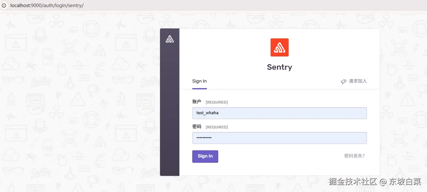Focus the 密码 password field
427x192 pixels.
tap(279, 138)
